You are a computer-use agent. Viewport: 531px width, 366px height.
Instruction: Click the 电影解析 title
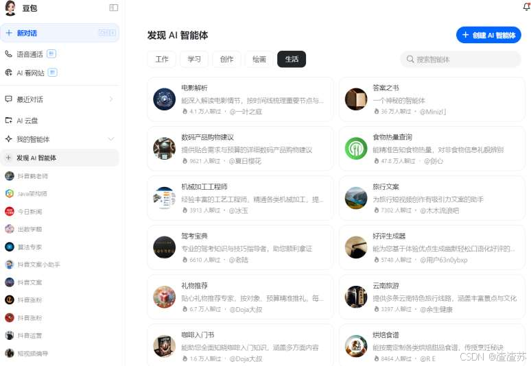pyautogui.click(x=194, y=88)
